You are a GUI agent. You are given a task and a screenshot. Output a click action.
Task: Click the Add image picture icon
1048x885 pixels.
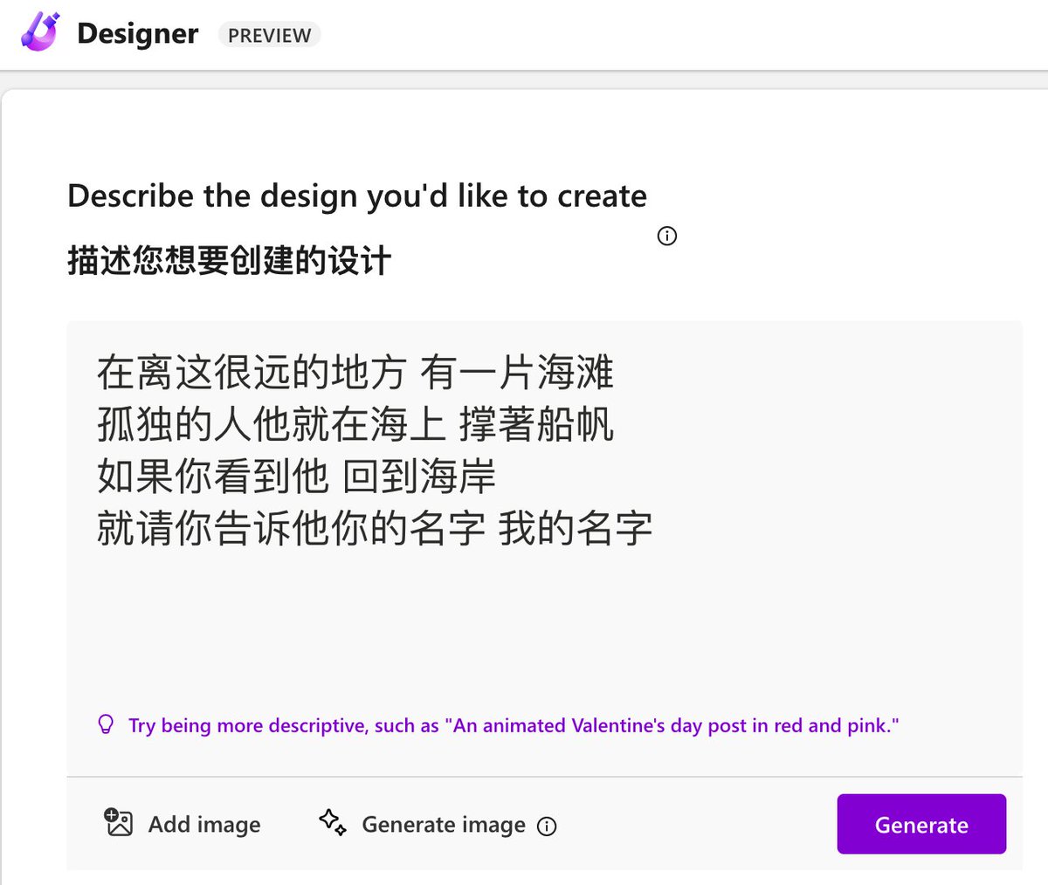pyautogui.click(x=118, y=822)
